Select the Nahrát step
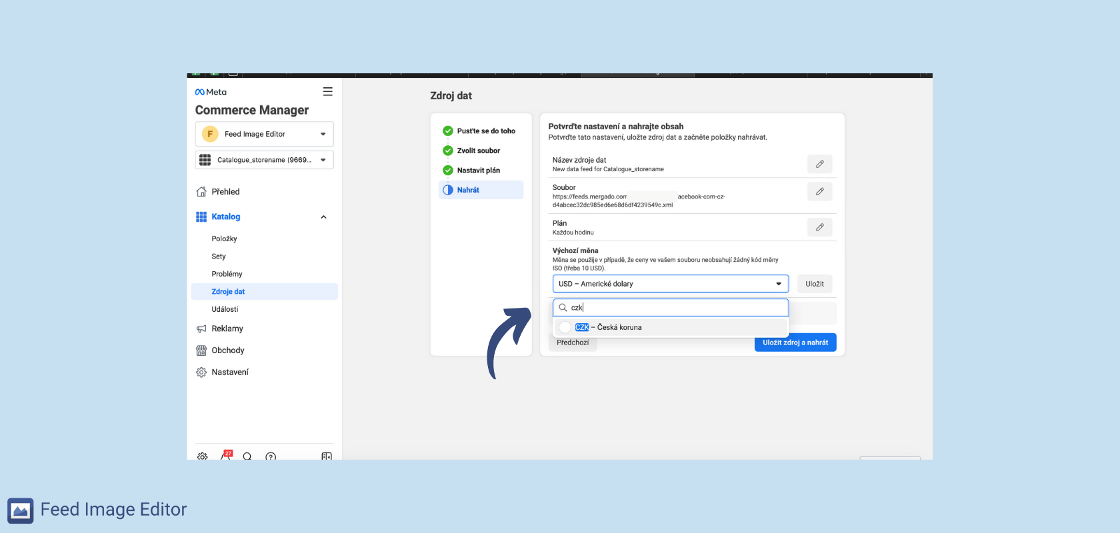 pos(481,190)
